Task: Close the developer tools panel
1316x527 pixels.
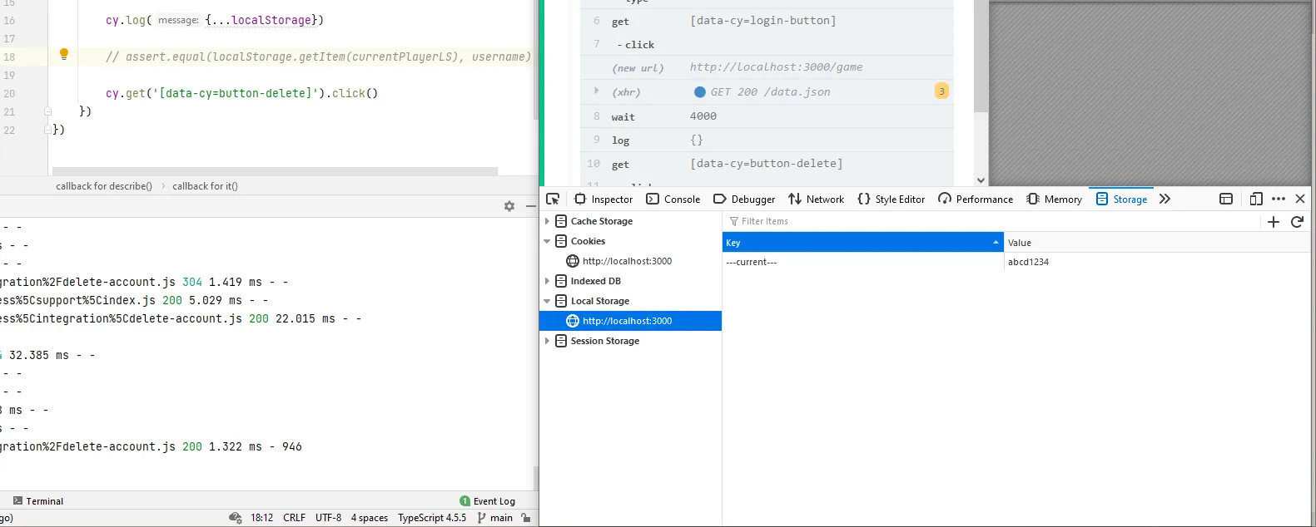Action: point(1300,199)
